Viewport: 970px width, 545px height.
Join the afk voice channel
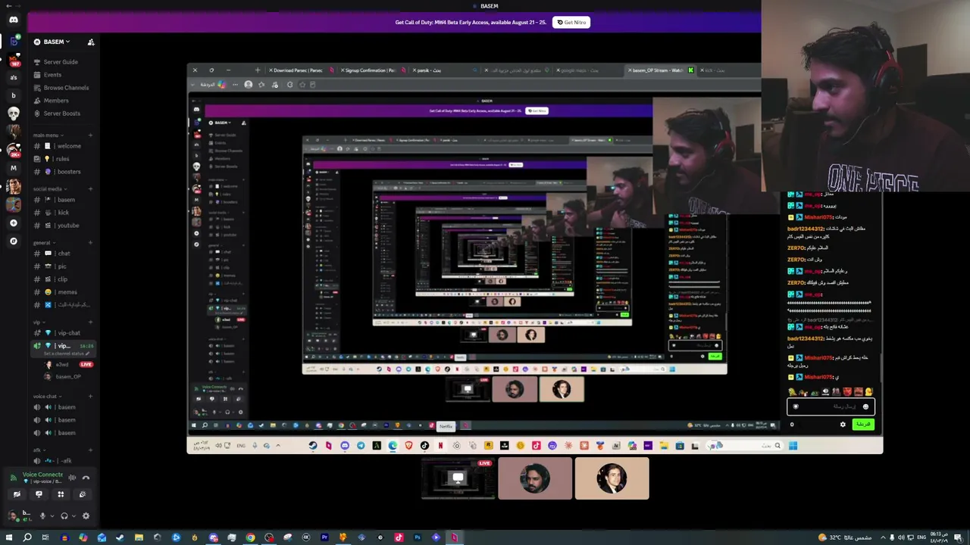tap(64, 461)
